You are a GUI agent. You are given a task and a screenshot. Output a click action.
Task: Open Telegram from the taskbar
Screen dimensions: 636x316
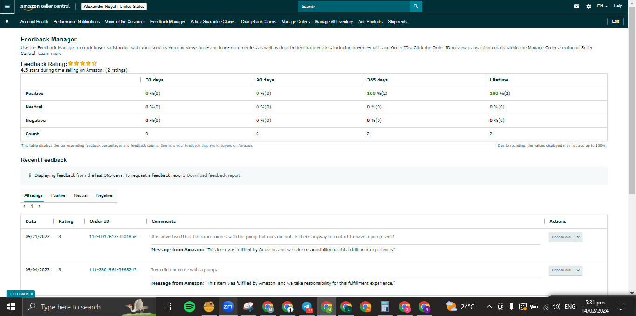click(x=307, y=307)
